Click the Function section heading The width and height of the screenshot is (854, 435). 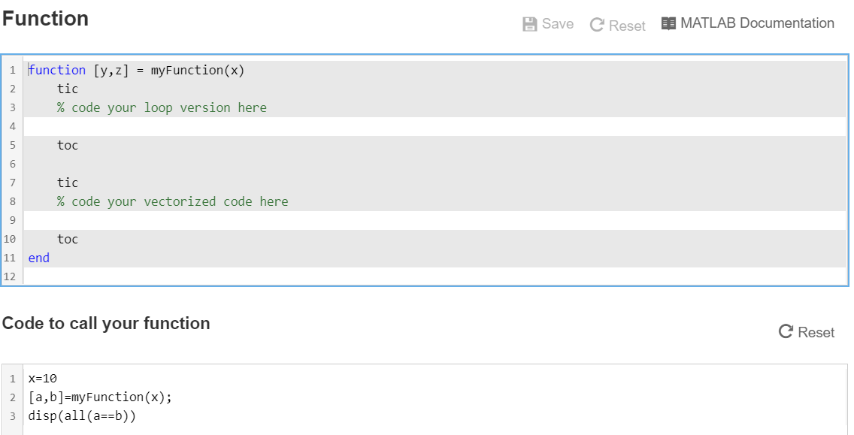[x=45, y=18]
